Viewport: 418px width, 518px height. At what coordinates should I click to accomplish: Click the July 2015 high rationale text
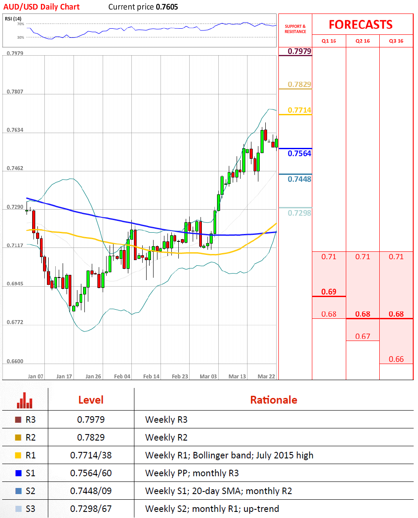(x=284, y=455)
